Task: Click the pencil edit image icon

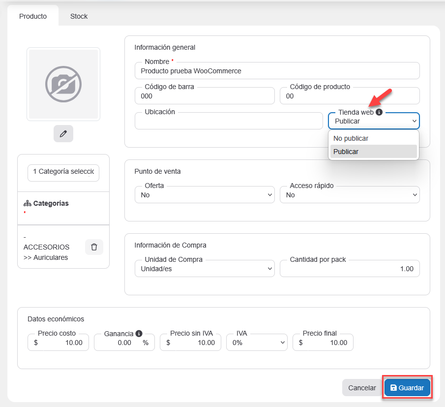Action: point(63,134)
